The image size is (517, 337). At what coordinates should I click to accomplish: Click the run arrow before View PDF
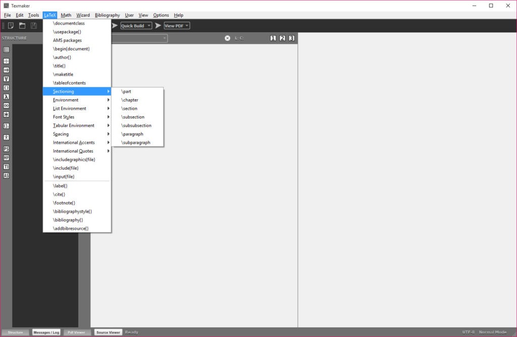pyautogui.click(x=158, y=26)
